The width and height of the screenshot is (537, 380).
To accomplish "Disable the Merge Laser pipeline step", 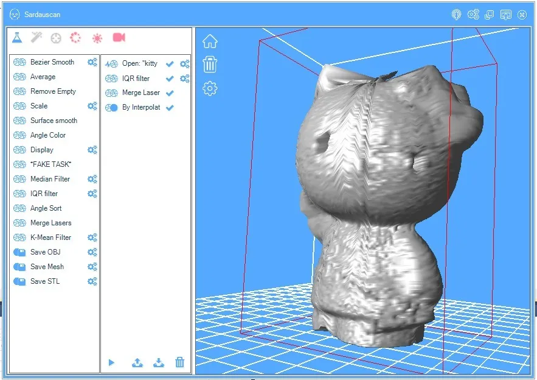I will (x=170, y=93).
